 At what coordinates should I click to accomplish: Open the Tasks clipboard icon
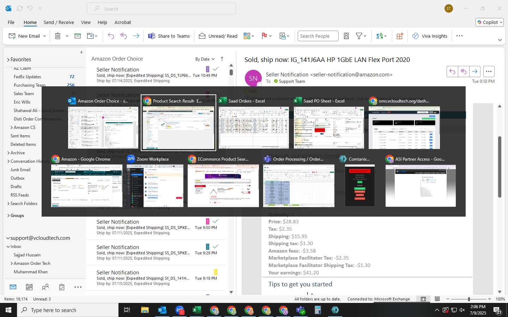(x=62, y=287)
